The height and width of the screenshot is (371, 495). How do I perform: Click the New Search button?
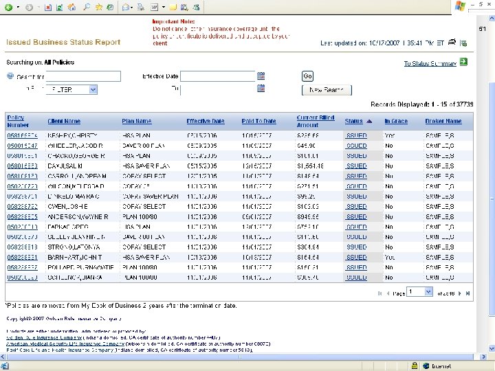pyautogui.click(x=327, y=90)
